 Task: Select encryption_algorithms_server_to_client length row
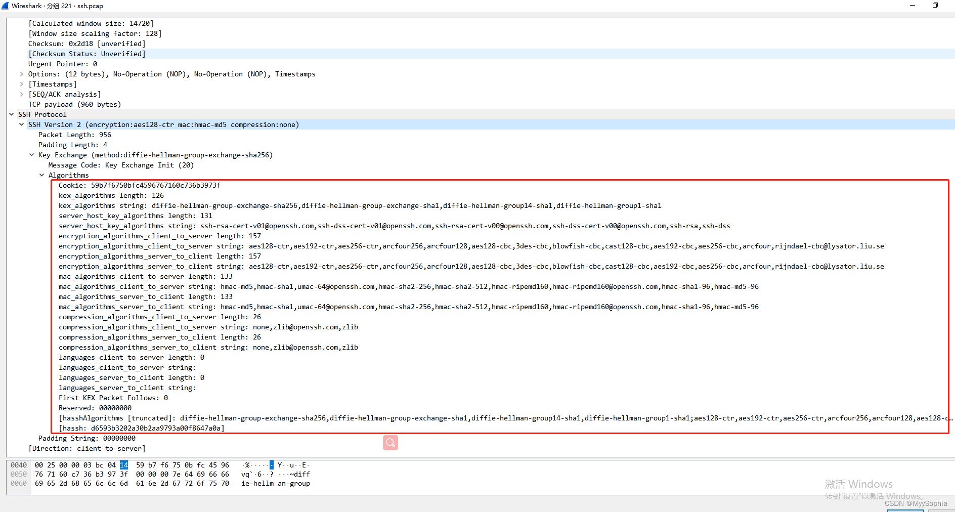160,256
